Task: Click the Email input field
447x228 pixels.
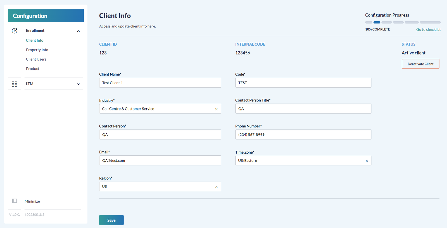Action: click(x=160, y=160)
